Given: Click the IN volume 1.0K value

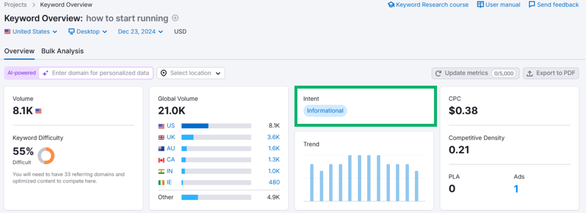Looking at the screenshot, I should (x=273, y=171).
